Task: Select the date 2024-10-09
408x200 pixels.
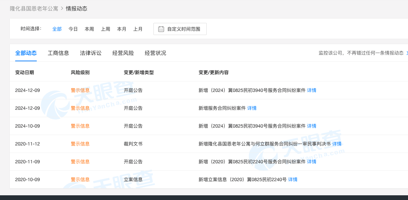Action: (x=28, y=126)
